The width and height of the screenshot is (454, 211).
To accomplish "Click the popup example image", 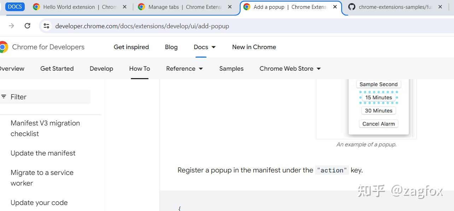I will click(366, 108).
